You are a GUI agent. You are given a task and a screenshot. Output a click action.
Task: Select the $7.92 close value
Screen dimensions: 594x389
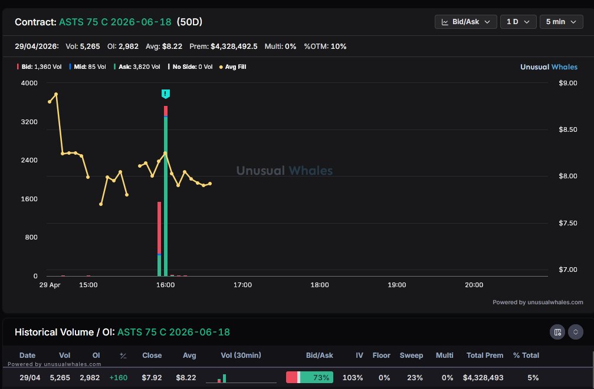pyautogui.click(x=152, y=378)
